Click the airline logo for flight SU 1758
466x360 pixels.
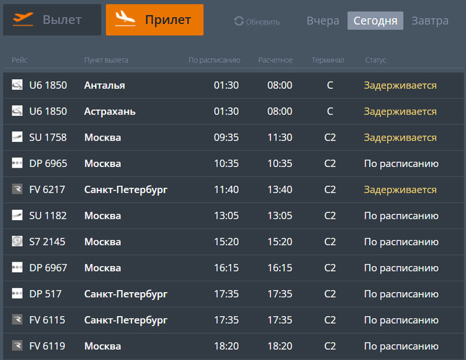[17, 137]
